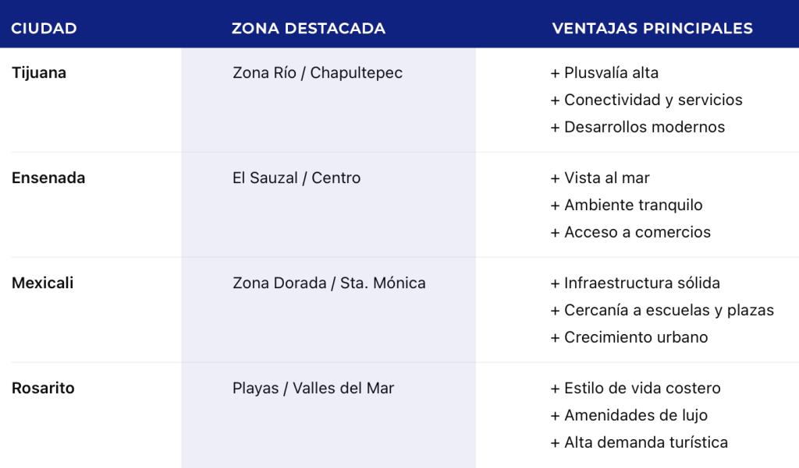Image resolution: width=799 pixels, height=468 pixels.
Task: Click the Plusvalía alta advantage
Action: [605, 73]
